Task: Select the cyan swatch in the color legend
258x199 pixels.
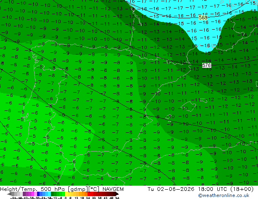Action: 49,194
